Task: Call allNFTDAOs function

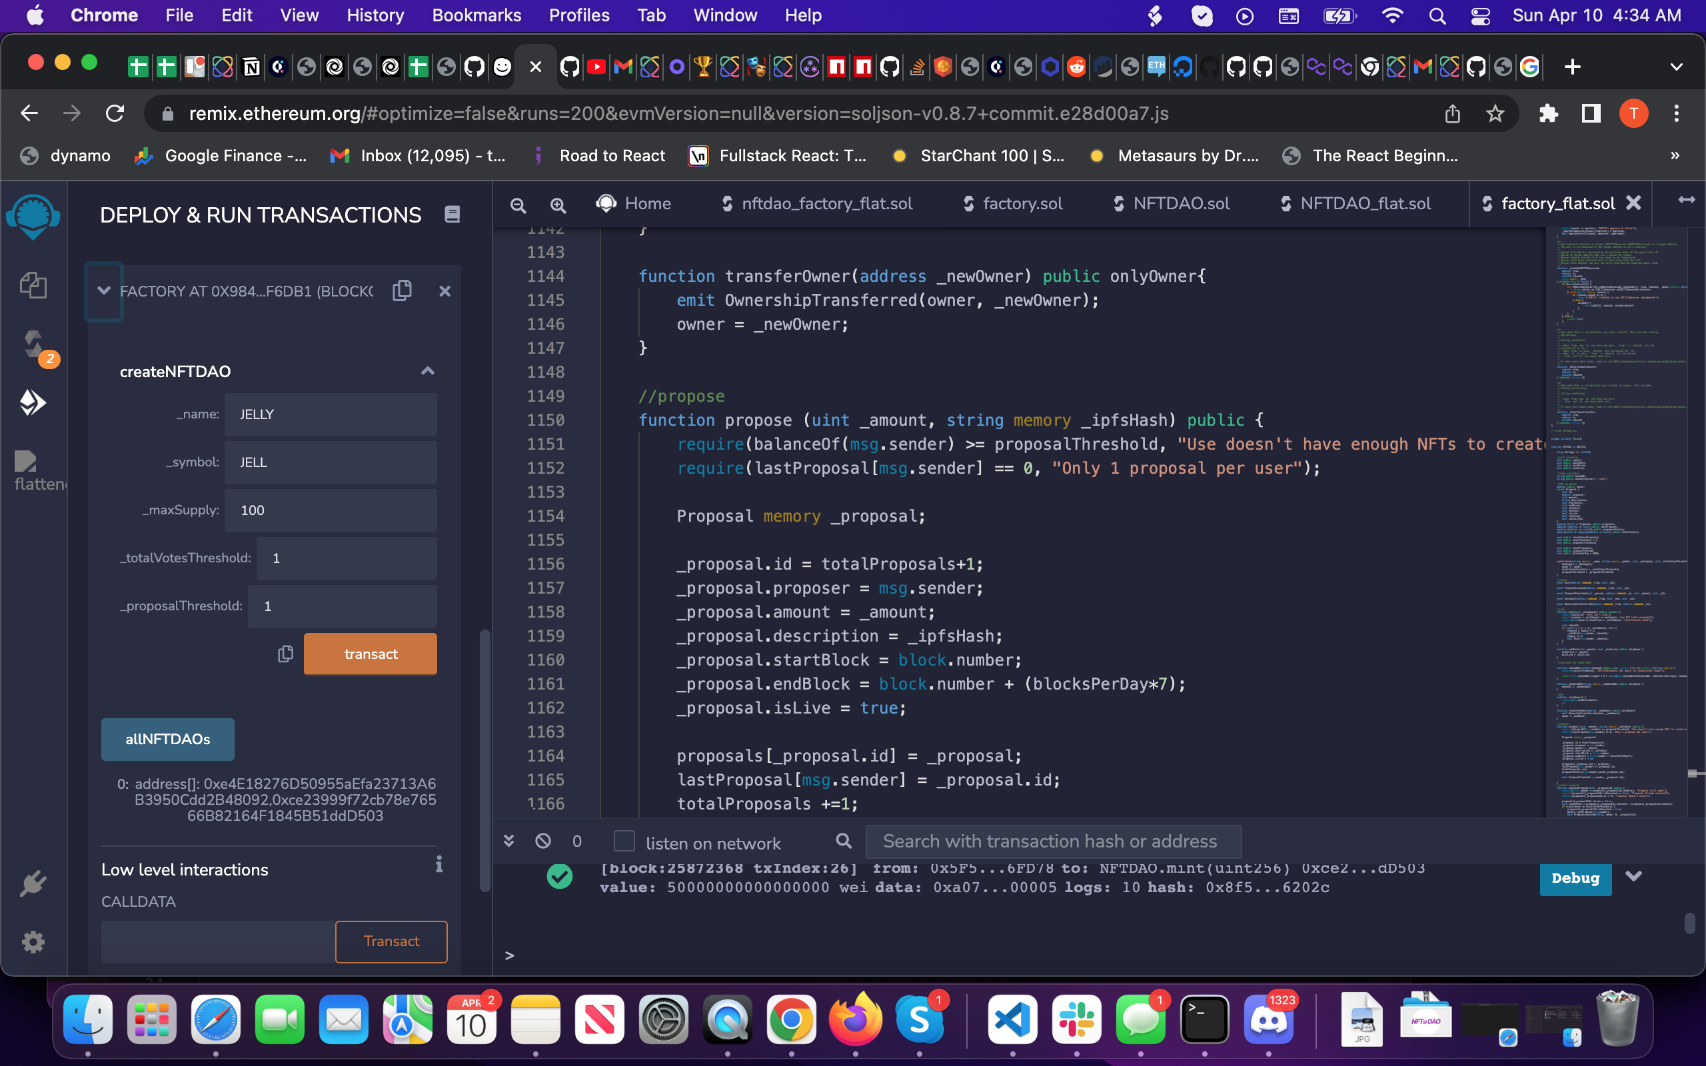Action: (168, 739)
